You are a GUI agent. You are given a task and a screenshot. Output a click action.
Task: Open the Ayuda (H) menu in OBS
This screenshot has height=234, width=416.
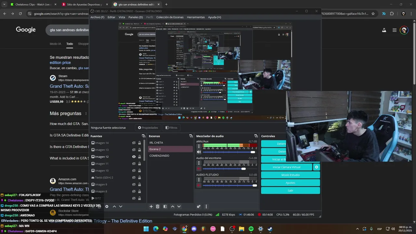click(x=214, y=17)
